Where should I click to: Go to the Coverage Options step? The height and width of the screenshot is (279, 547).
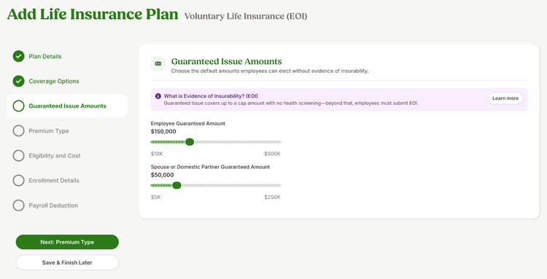click(54, 81)
